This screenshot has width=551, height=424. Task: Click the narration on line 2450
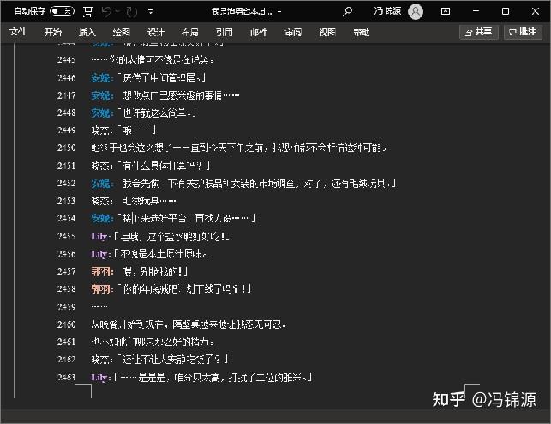coord(239,148)
